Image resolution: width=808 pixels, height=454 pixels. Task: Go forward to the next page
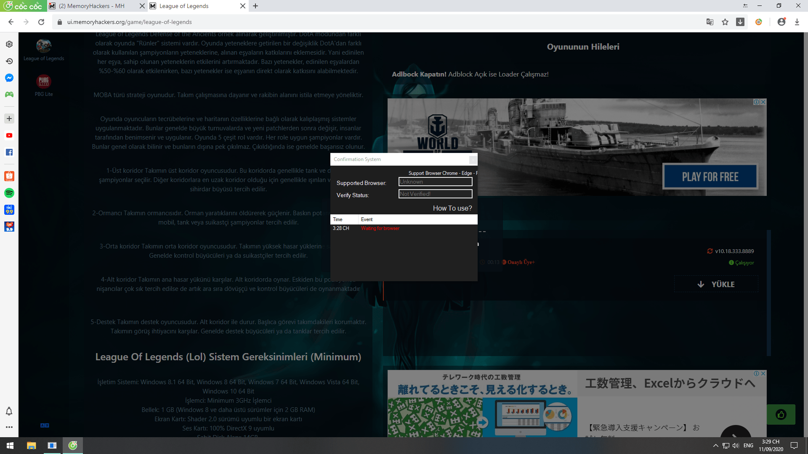[26, 22]
